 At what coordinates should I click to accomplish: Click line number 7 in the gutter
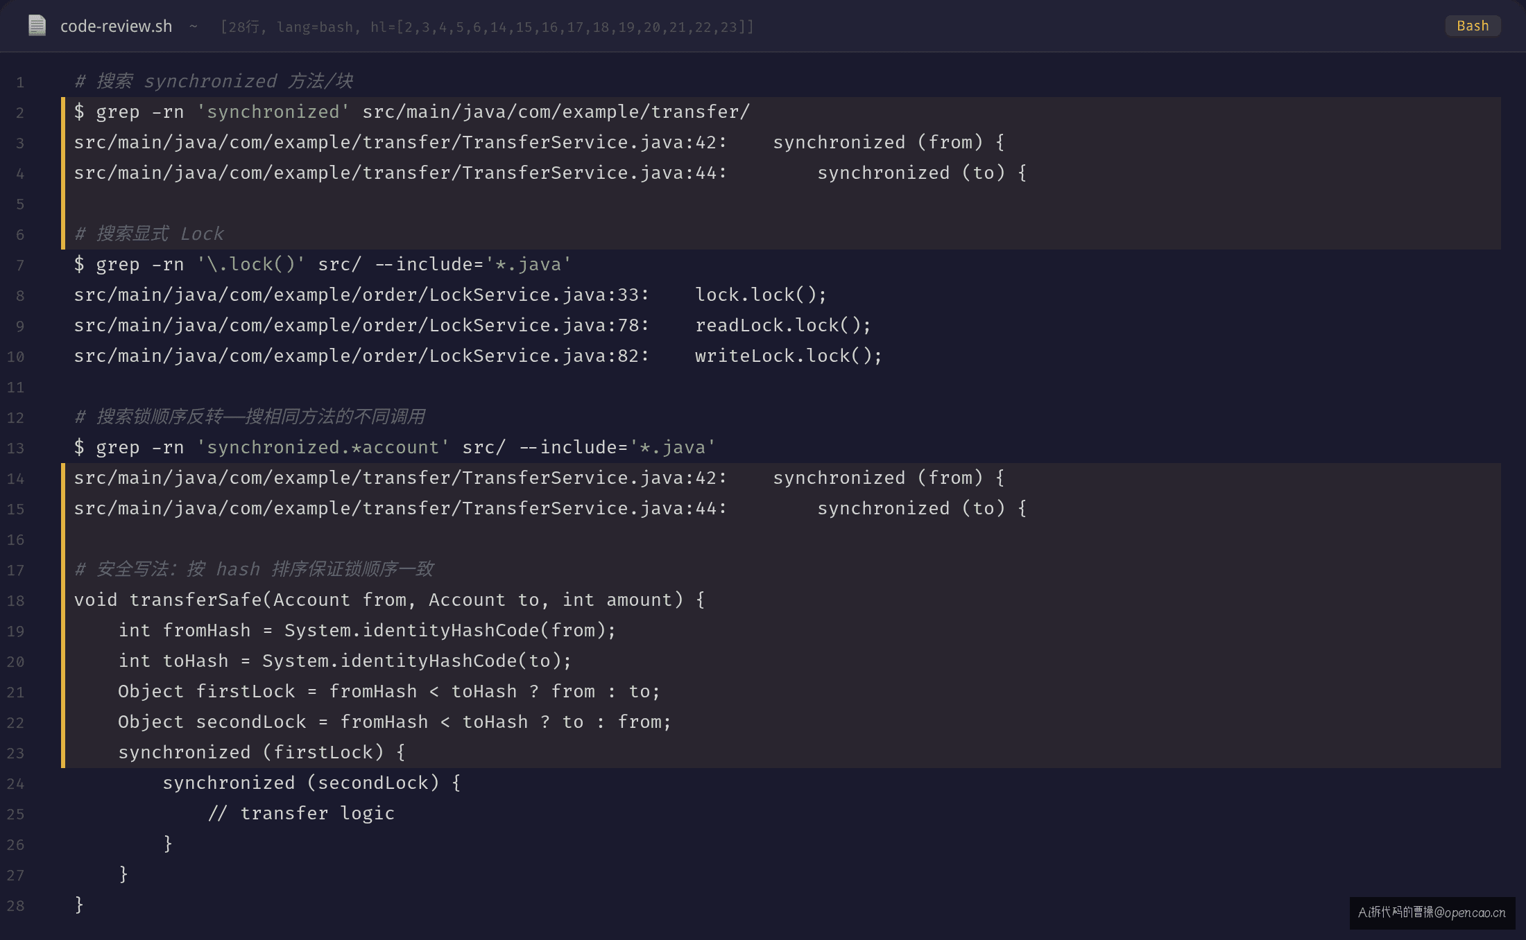click(20, 266)
